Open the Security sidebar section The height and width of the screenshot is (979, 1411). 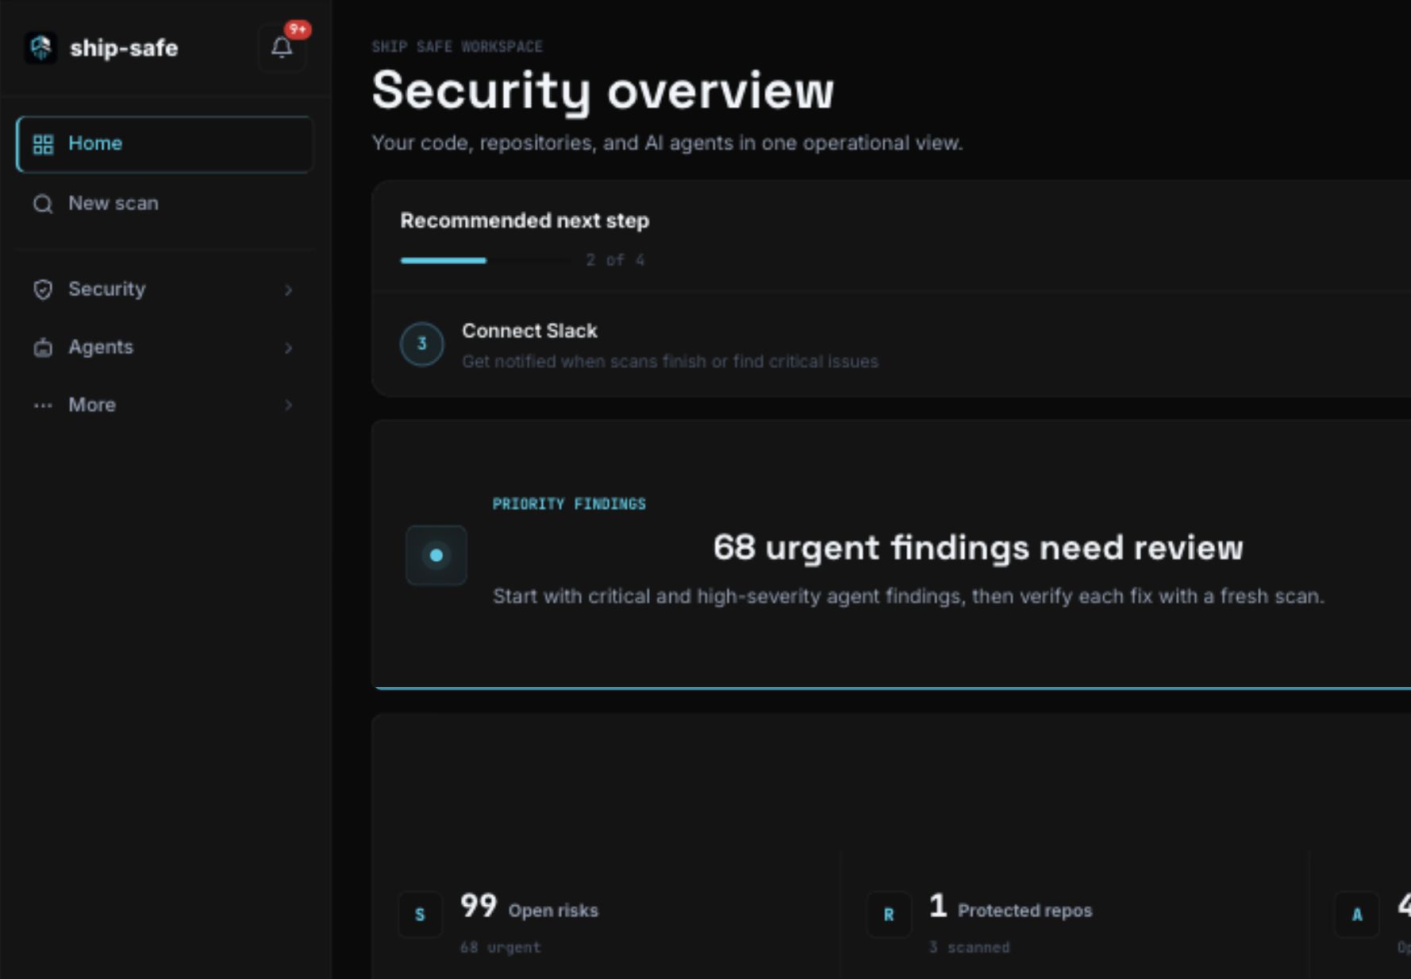click(x=164, y=290)
